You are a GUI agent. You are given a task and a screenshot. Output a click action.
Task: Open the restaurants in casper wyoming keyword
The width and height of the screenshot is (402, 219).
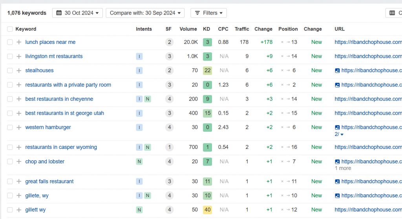(x=61, y=147)
